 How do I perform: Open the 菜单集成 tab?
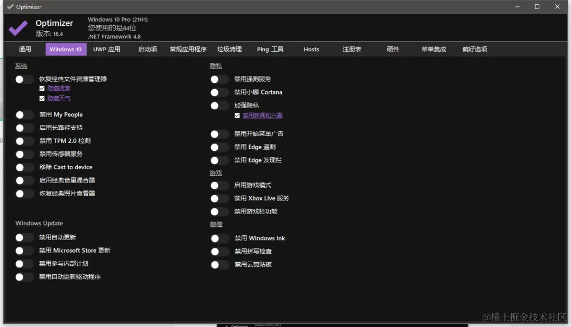pos(434,49)
